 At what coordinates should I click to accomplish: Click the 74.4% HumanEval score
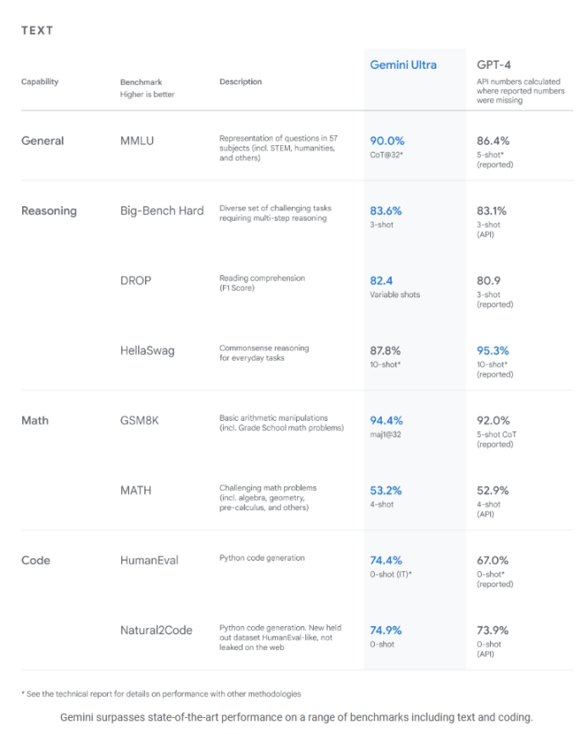coord(387,560)
